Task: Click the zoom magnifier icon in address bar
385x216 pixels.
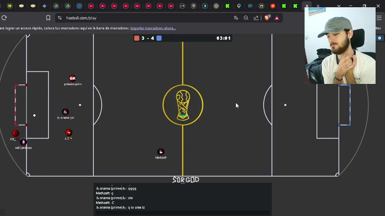Action: [x=246, y=18]
